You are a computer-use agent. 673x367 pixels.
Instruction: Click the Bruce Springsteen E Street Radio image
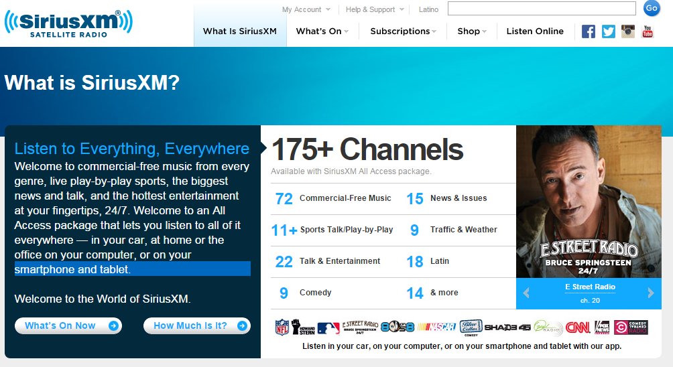589,202
